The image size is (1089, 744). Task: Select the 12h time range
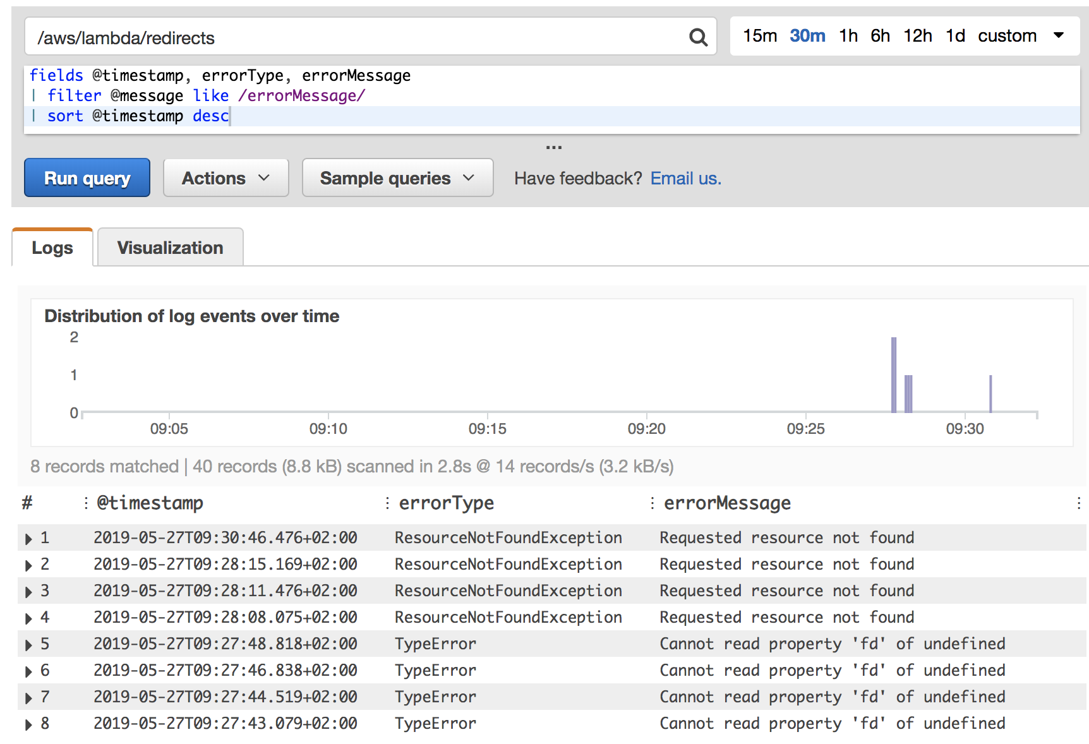pos(918,35)
